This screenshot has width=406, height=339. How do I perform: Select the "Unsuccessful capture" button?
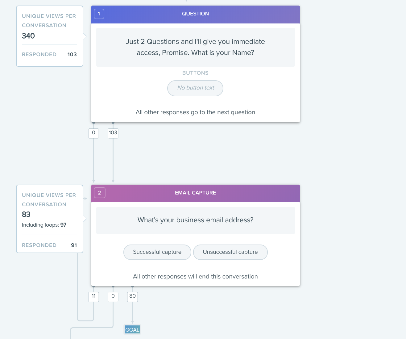(230, 252)
